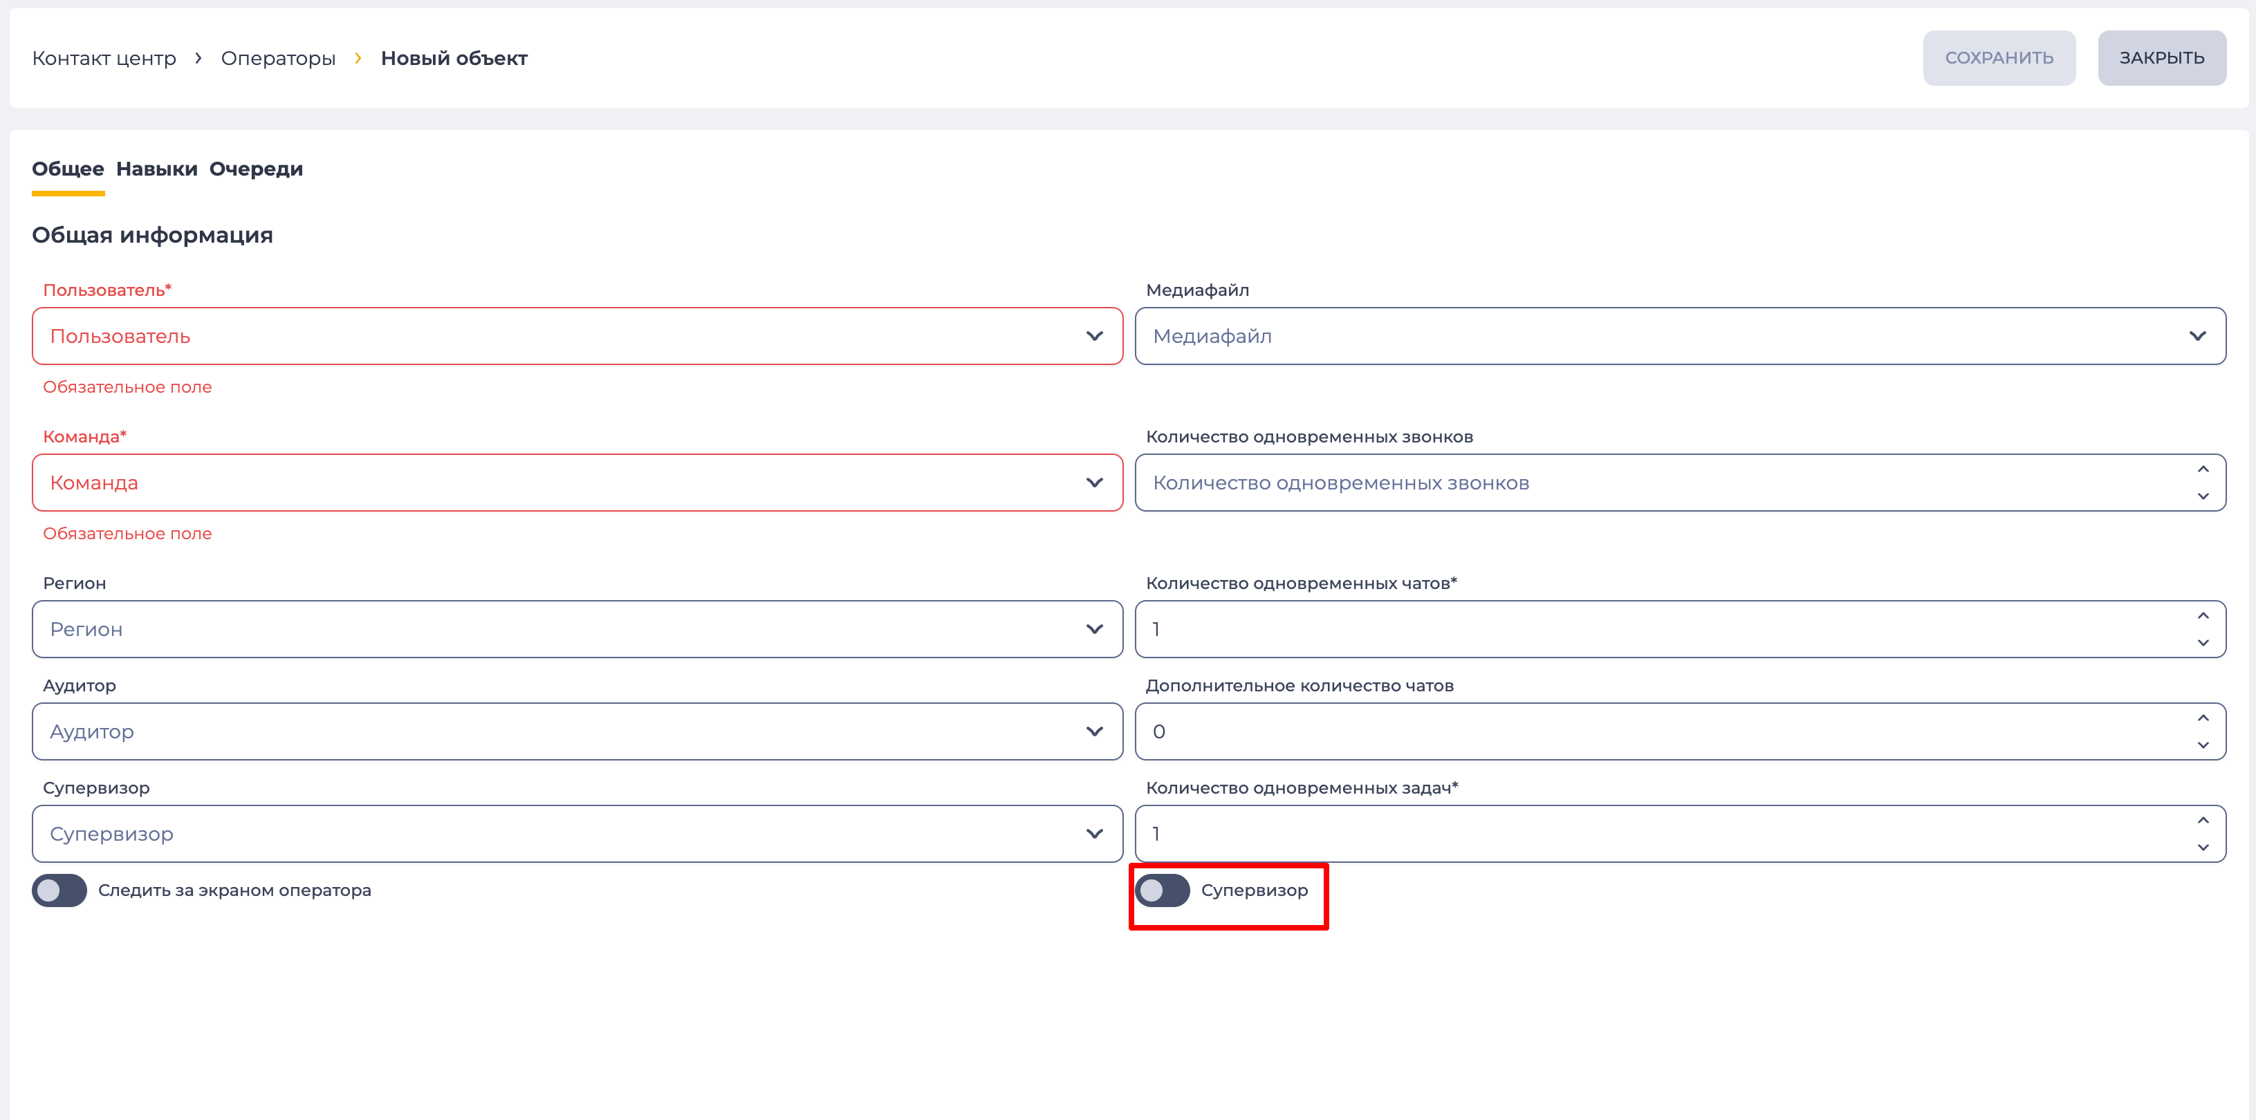Select the Общее tab

pyautogui.click(x=68, y=169)
